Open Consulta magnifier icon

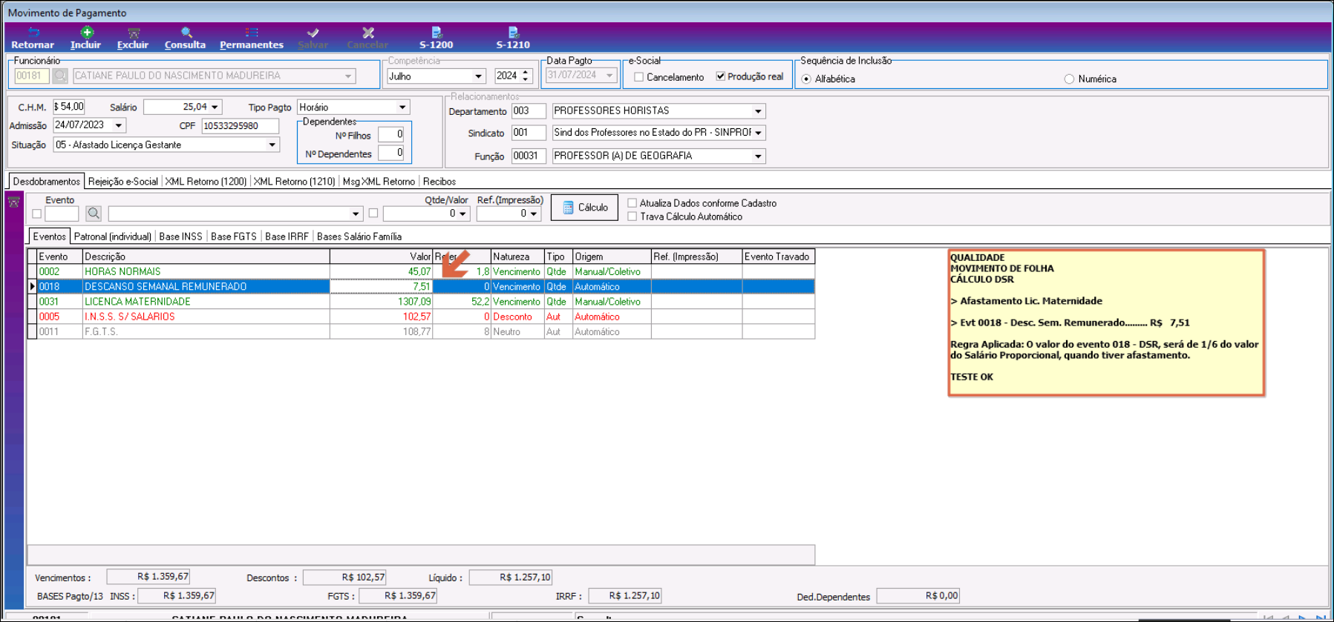coord(186,33)
